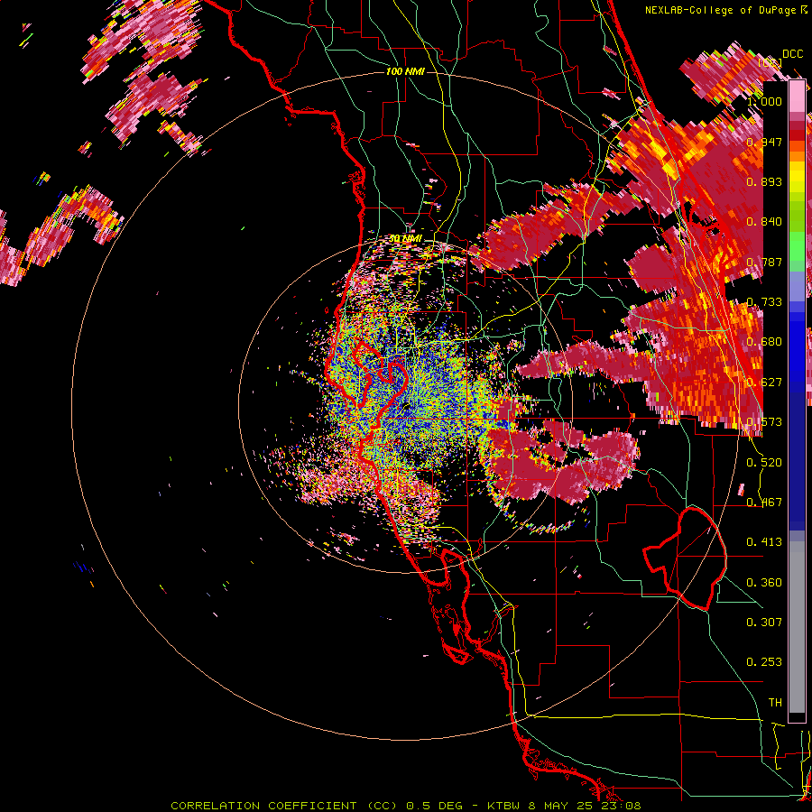Click the 0.360 value on the color scale
812x812 pixels.
point(765,583)
